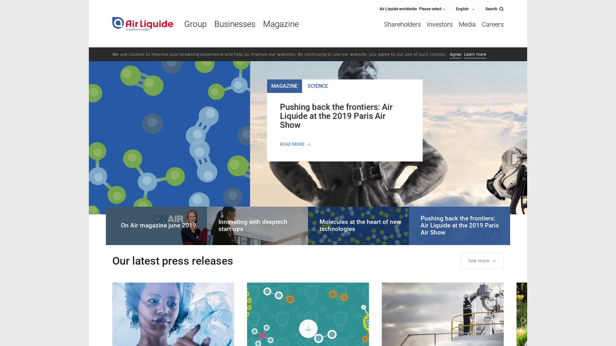Open the On Air magazine june 2019 tile
The height and width of the screenshot is (346, 616).
(156, 226)
